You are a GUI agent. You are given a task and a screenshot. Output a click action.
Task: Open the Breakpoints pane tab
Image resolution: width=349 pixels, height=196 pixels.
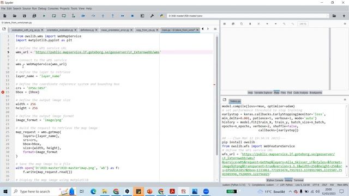pos(316,93)
